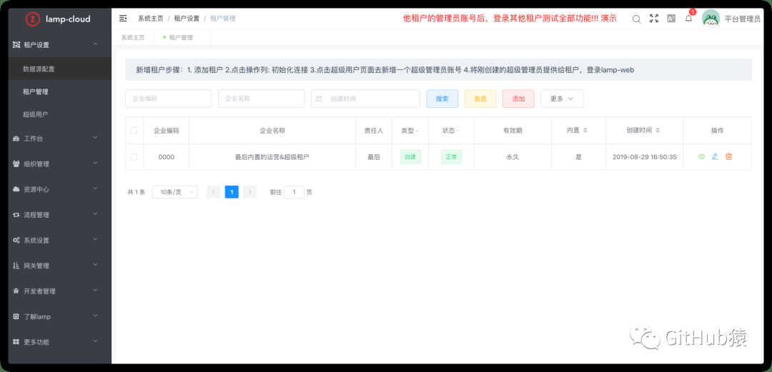Click the 创建时间 date input field
This screenshot has height=372, width=772.
[x=365, y=99]
